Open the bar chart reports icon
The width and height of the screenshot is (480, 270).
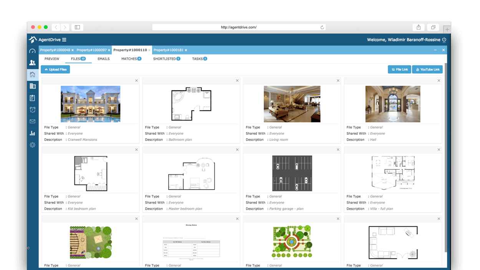(32, 133)
